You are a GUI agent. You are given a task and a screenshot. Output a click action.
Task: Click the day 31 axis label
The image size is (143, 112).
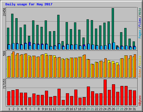click(x=134, y=109)
